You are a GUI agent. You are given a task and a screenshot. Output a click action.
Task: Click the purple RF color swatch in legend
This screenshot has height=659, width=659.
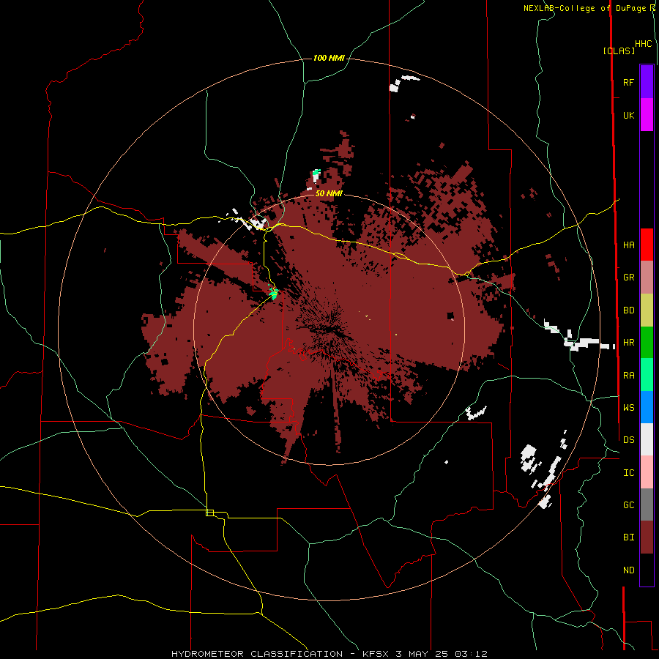click(x=647, y=82)
